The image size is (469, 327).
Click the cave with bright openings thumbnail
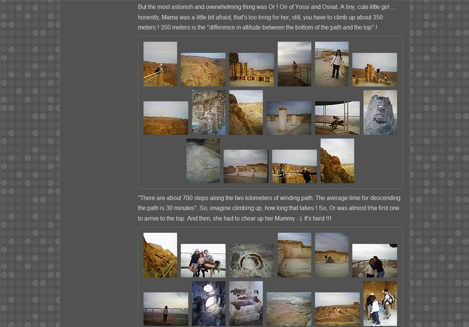click(x=208, y=304)
